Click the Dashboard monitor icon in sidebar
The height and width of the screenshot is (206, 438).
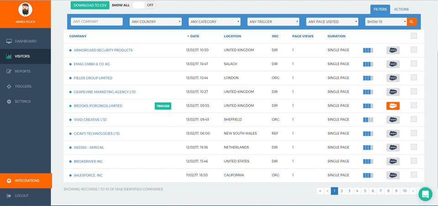click(x=9, y=41)
